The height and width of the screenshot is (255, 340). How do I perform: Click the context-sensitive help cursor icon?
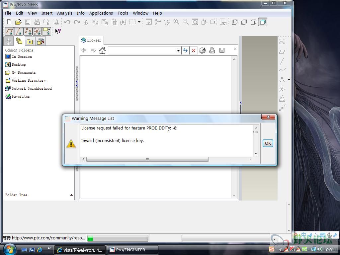coord(58,31)
